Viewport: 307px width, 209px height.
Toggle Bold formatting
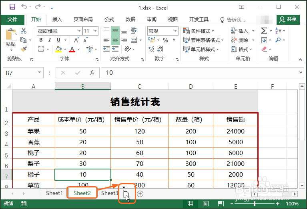click(41, 40)
